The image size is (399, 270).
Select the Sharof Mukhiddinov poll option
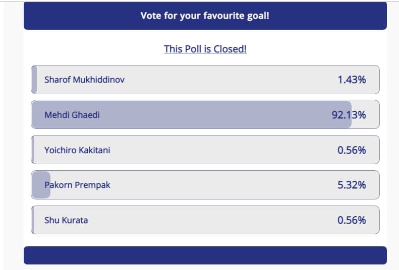coord(205,80)
